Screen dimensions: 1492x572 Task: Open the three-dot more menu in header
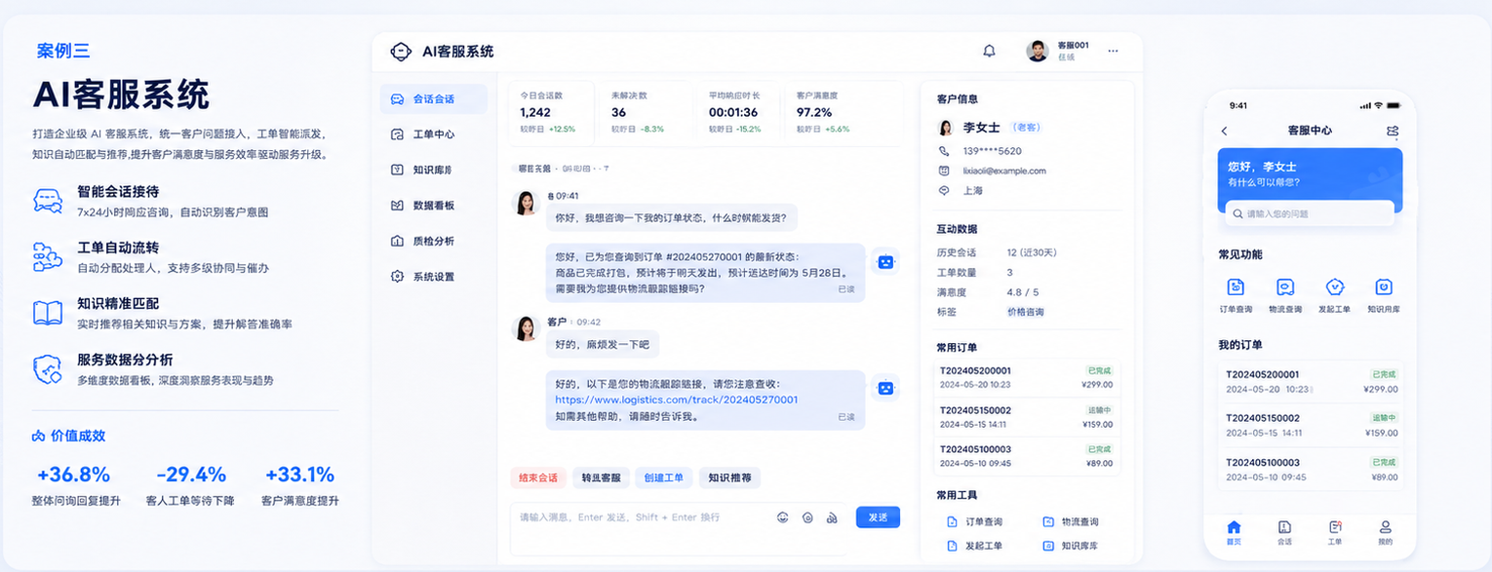point(1113,51)
